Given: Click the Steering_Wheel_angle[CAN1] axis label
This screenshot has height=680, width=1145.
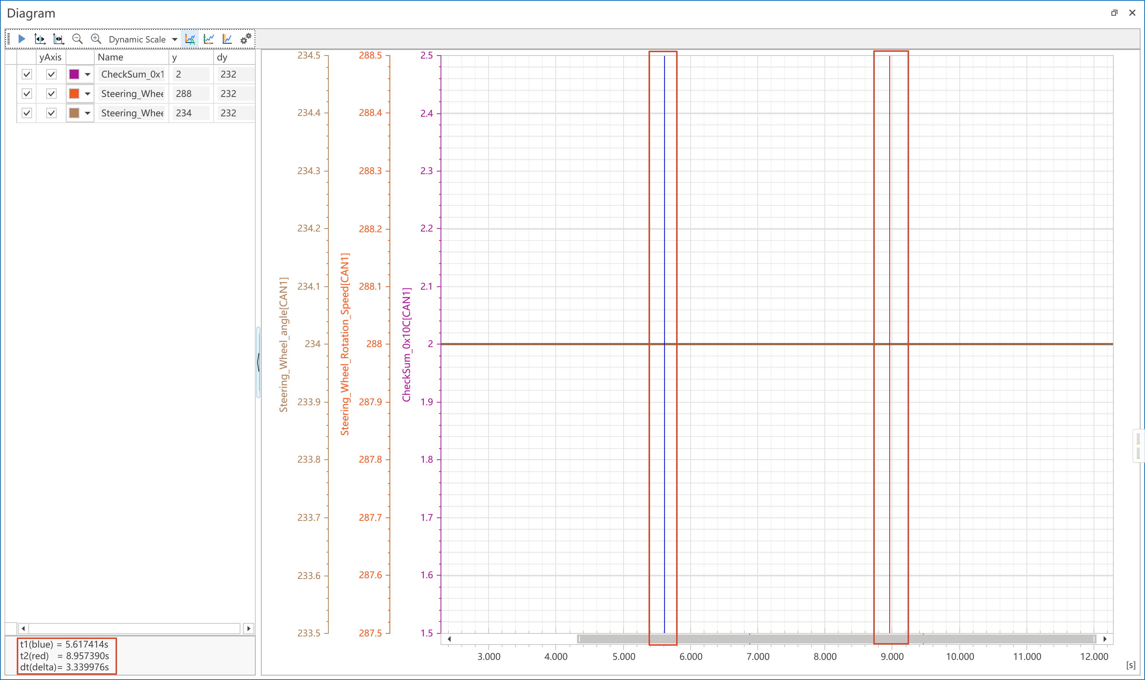Looking at the screenshot, I should (x=284, y=344).
